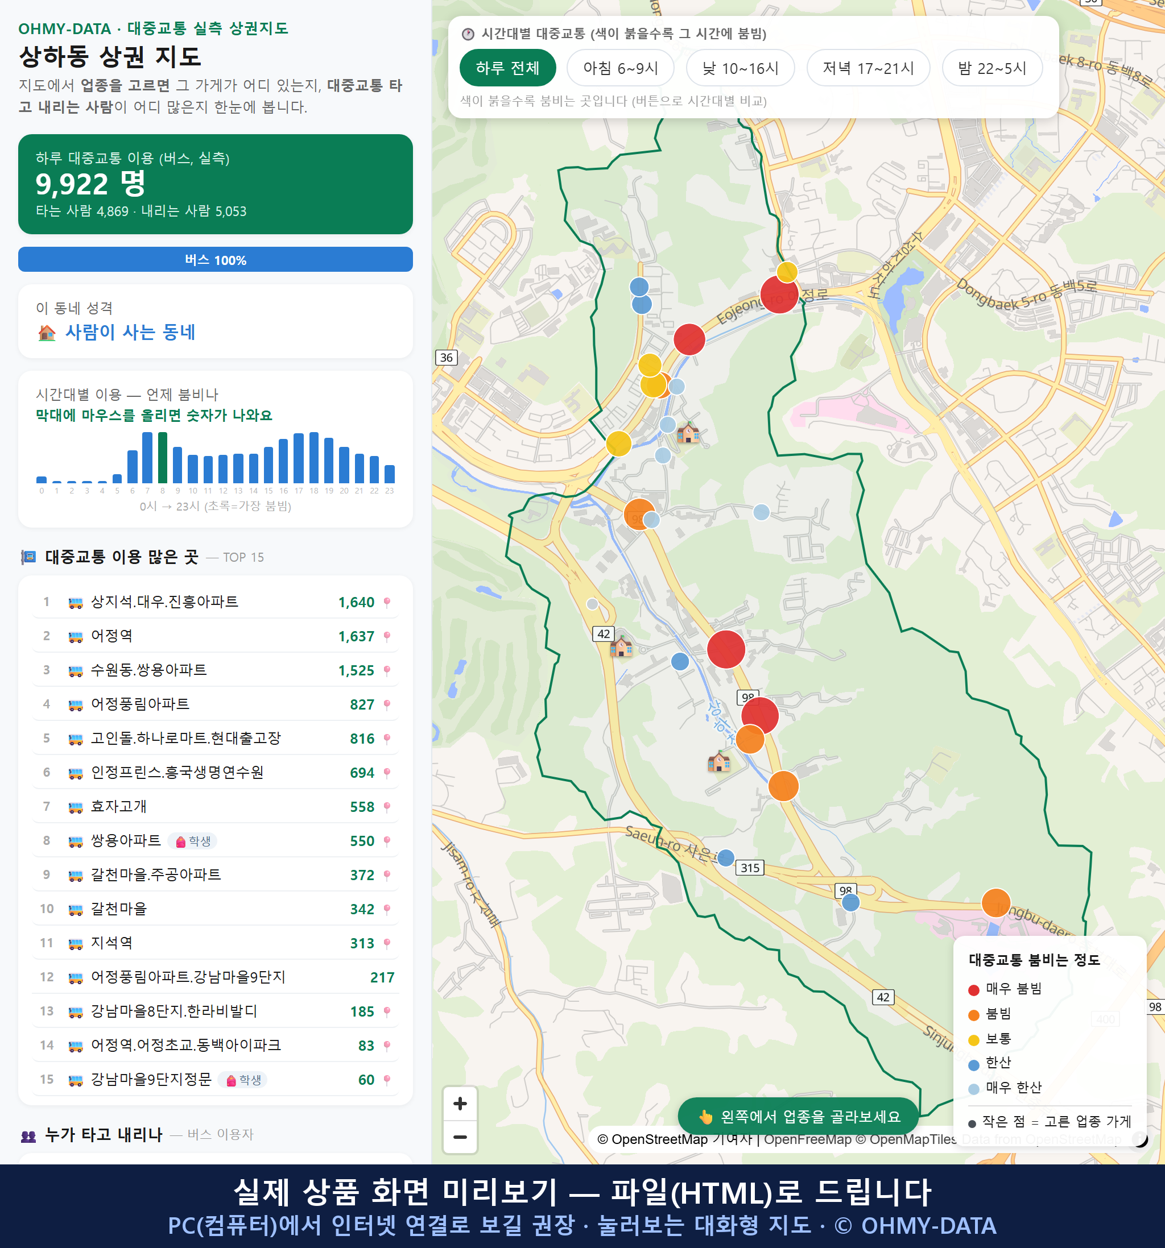Locate 어정풍림아파트 827 via its pin icon
Screen dimensions: 1165x1248
coord(387,705)
